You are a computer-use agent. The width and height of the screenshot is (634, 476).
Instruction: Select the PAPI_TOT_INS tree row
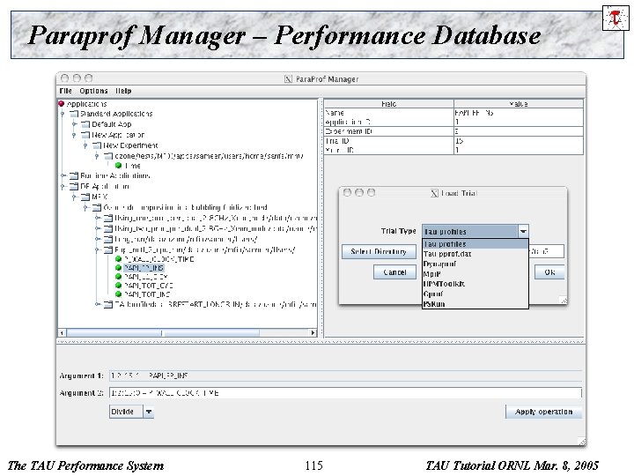147,294
